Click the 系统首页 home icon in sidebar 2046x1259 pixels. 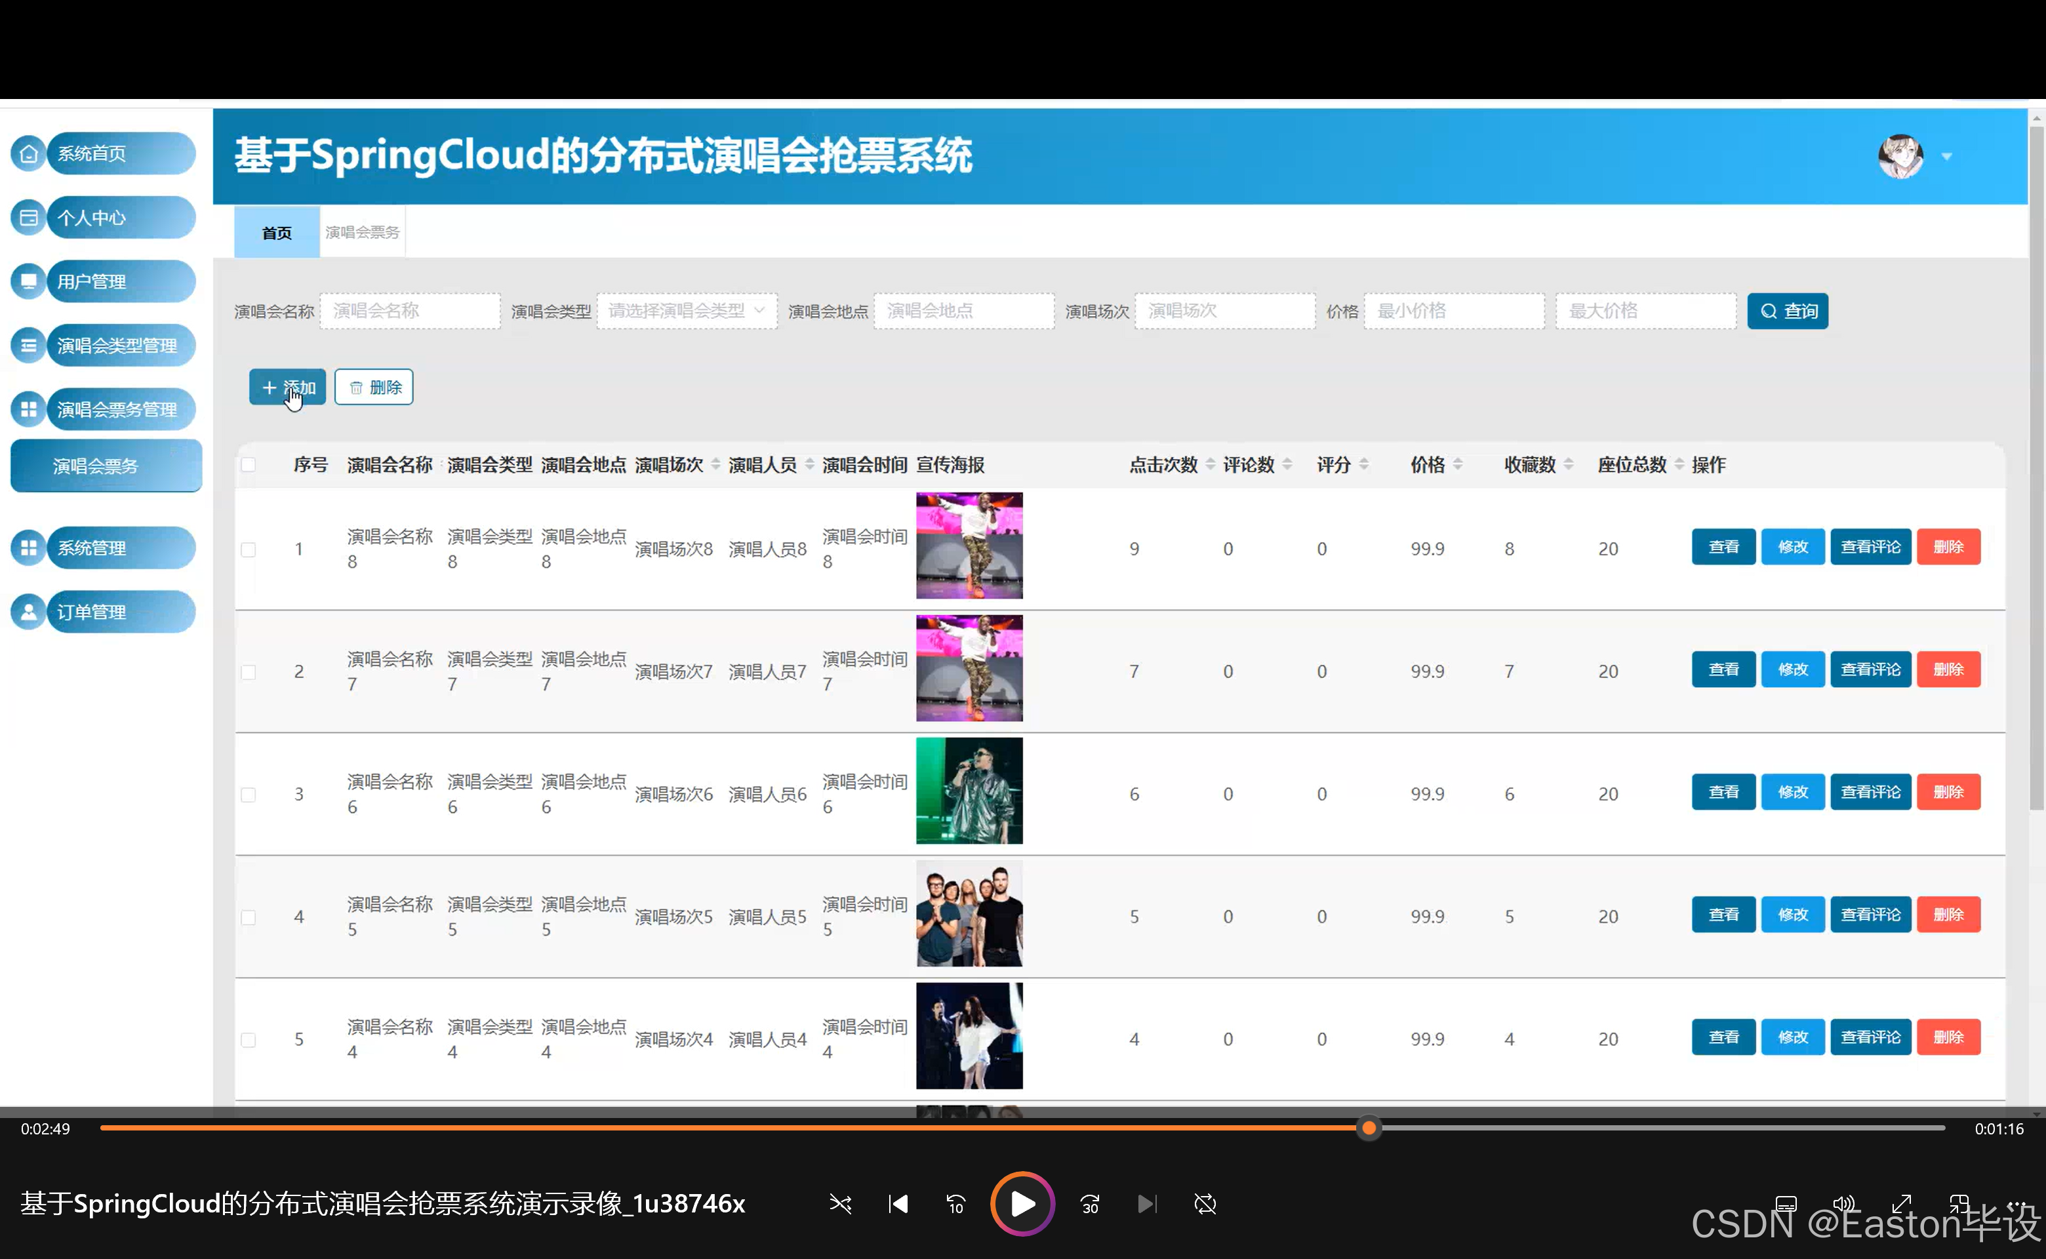click(28, 153)
